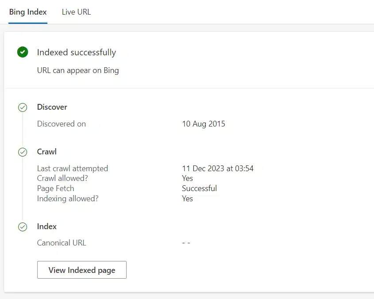This screenshot has width=374, height=299.
Task: Click the Discover step check icon
Action: [23, 107]
